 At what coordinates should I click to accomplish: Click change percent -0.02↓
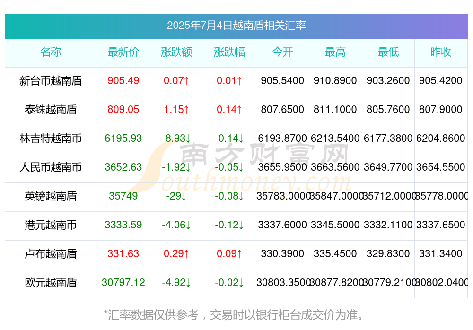[x=229, y=282]
